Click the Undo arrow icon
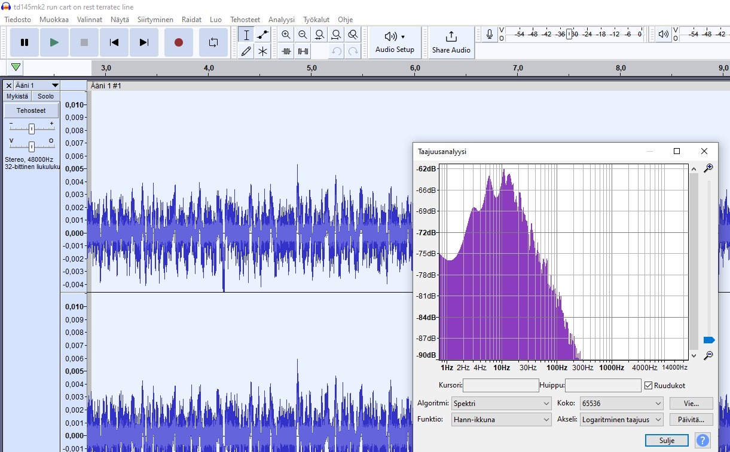Screen dimensions: 730x452 (x=337, y=51)
